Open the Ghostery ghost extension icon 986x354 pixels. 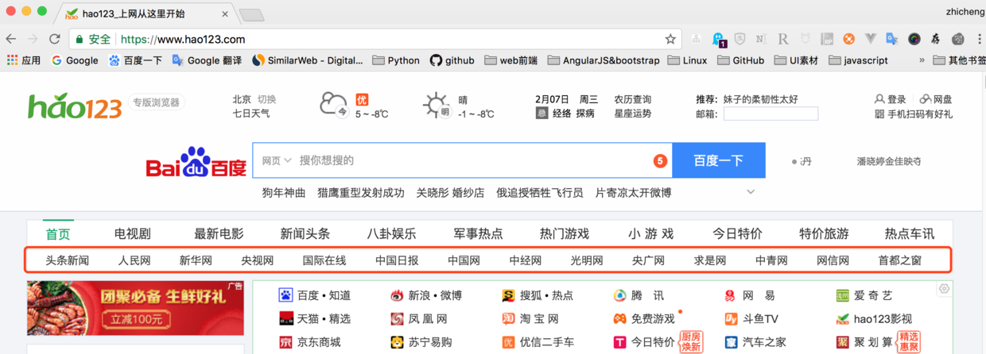click(x=718, y=39)
